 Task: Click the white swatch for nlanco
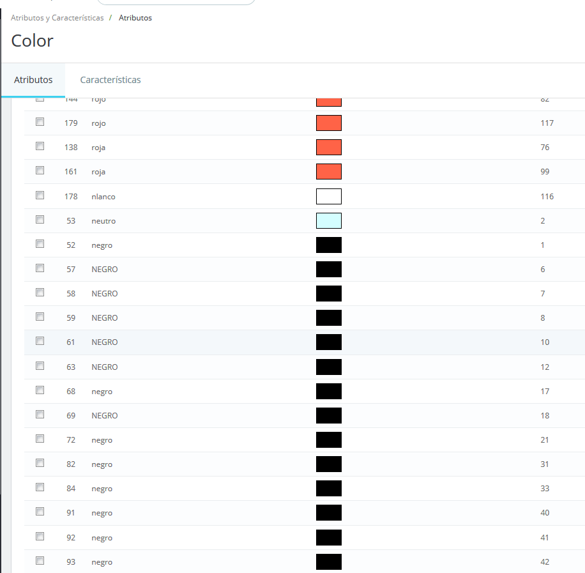[x=329, y=196]
